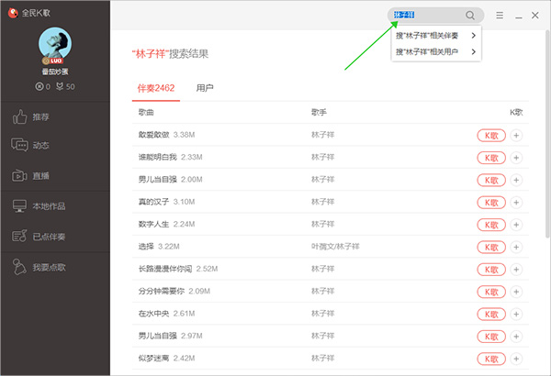
Task: Open 已点伴奏 in the sidebar
Action: pos(48,237)
